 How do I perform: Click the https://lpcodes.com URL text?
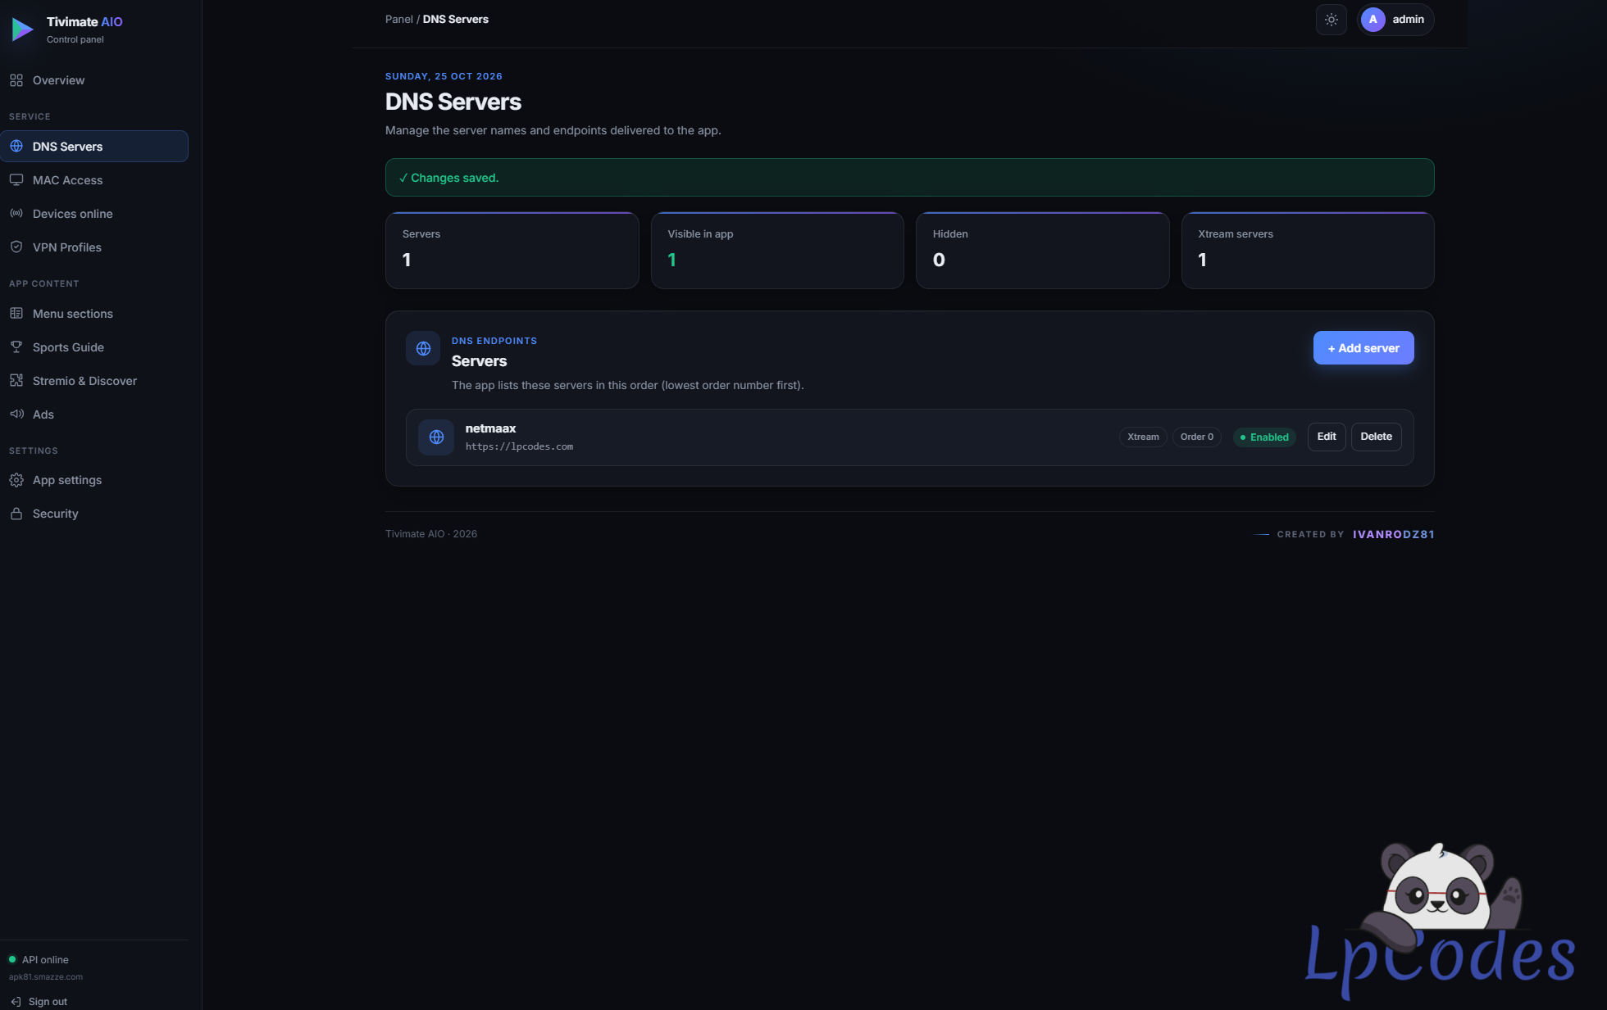tap(519, 446)
